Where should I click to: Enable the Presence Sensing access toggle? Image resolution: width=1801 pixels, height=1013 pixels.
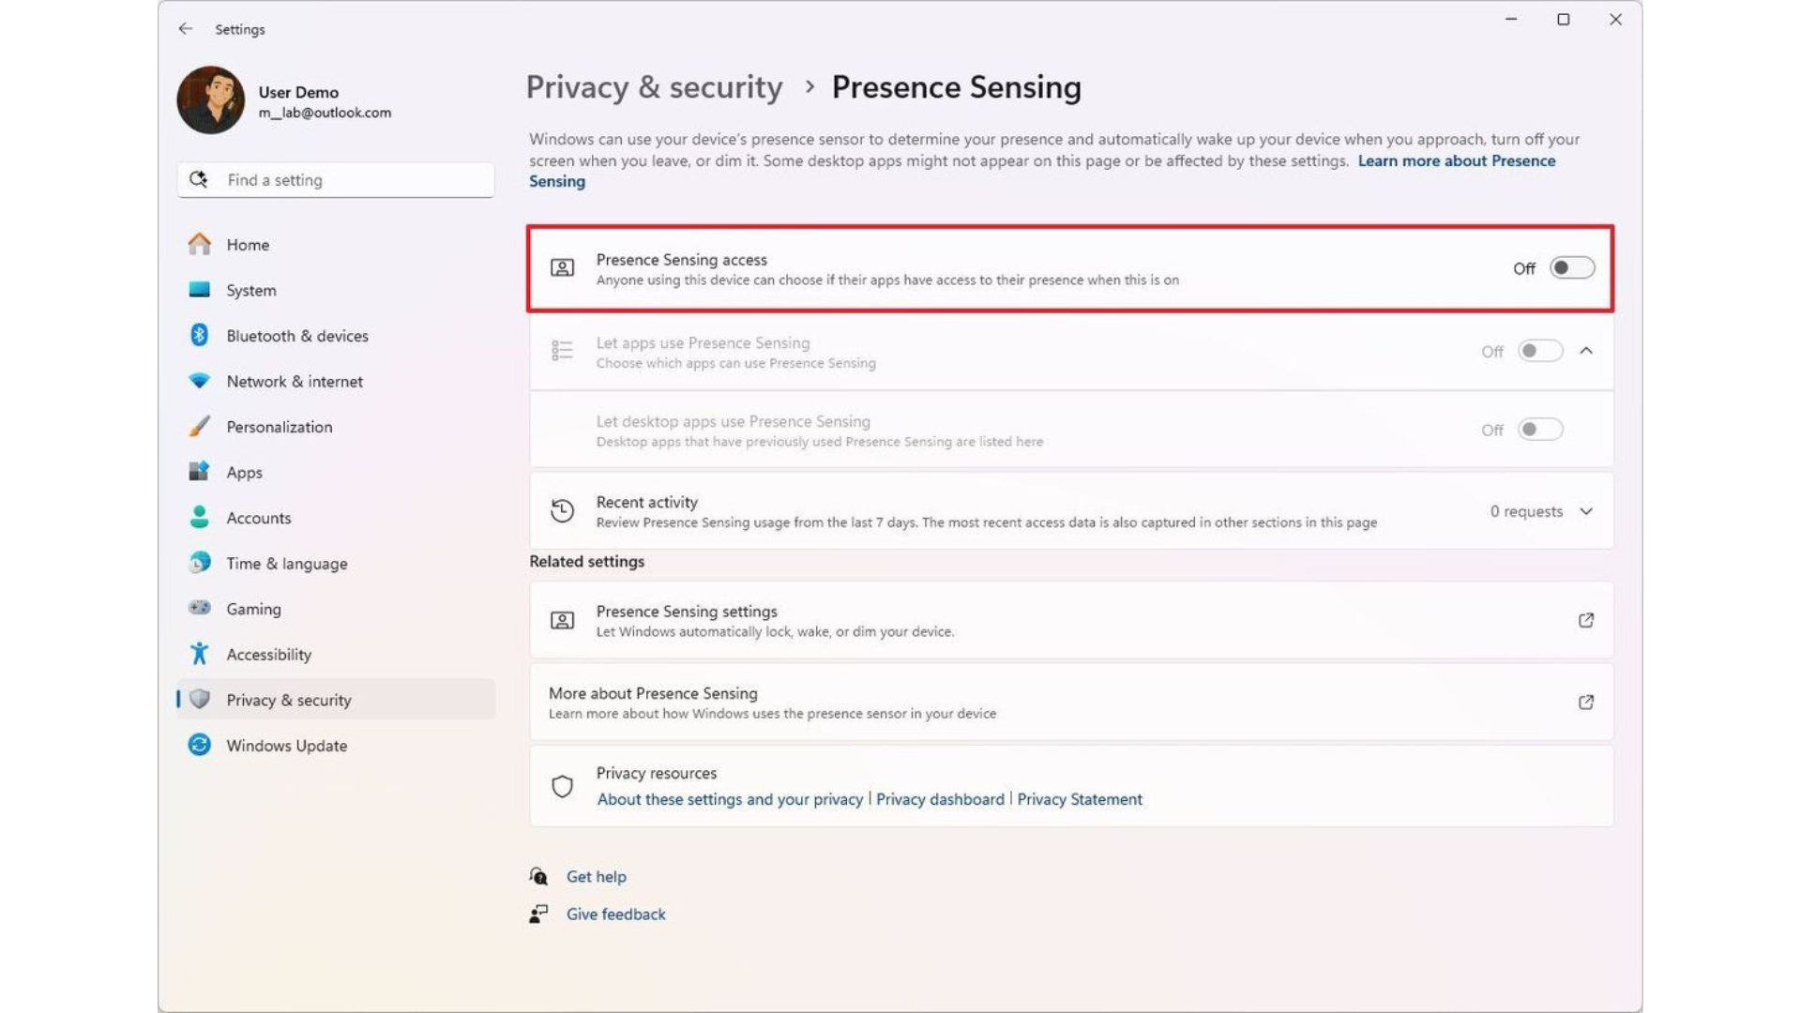(x=1570, y=268)
